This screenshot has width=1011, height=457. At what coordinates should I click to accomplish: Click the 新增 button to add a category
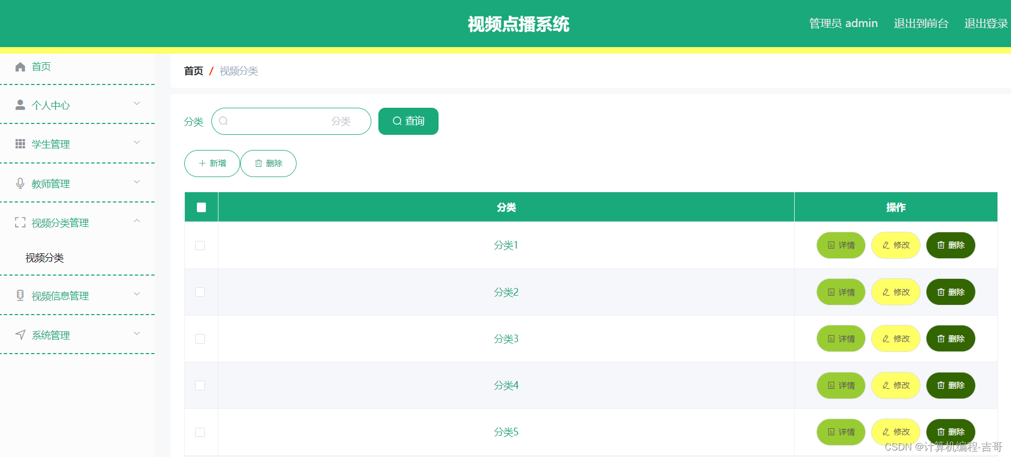point(212,164)
